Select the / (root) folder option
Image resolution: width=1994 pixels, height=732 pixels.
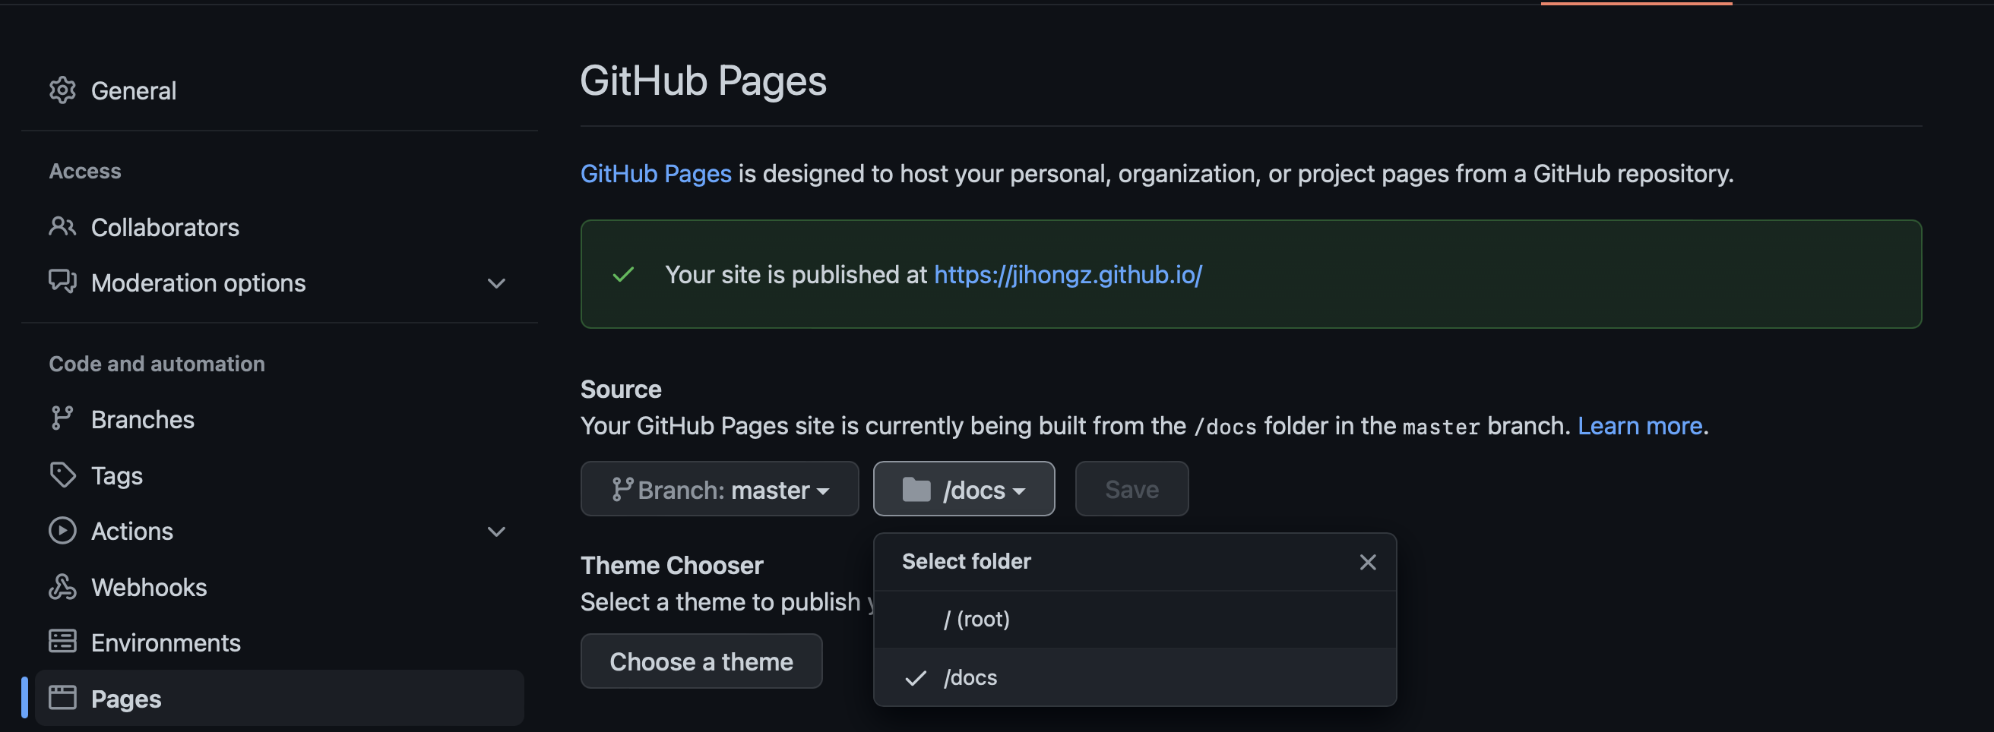tap(977, 619)
